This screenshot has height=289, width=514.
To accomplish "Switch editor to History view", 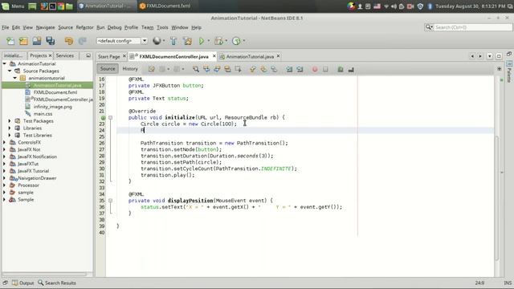I will tap(130, 69).
